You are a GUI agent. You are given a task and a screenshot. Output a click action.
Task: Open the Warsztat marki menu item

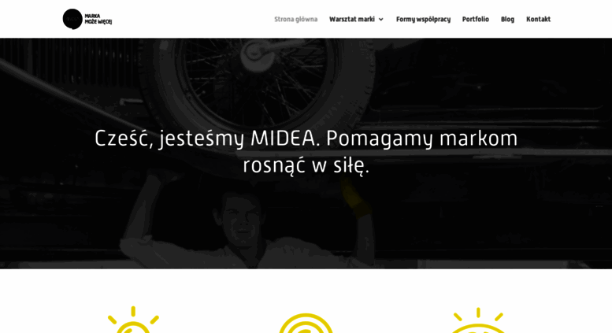pos(351,19)
